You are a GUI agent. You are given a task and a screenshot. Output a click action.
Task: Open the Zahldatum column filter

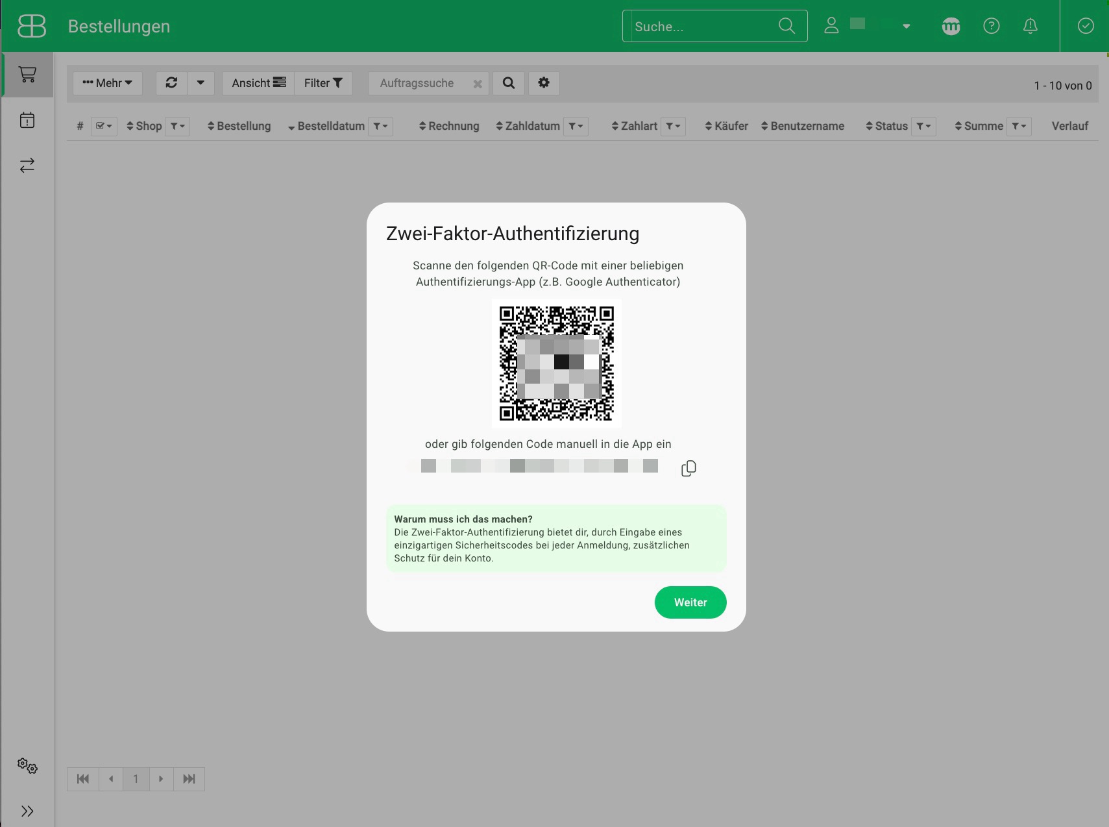pos(576,126)
